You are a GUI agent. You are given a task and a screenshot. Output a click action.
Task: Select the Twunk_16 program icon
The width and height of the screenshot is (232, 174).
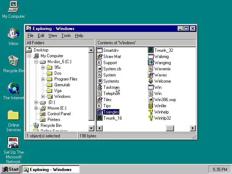[100, 118]
